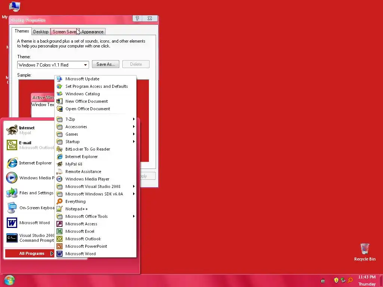Image resolution: width=383 pixels, height=287 pixels.
Task: Launch MyPal 68 browser
Action: [95, 164]
